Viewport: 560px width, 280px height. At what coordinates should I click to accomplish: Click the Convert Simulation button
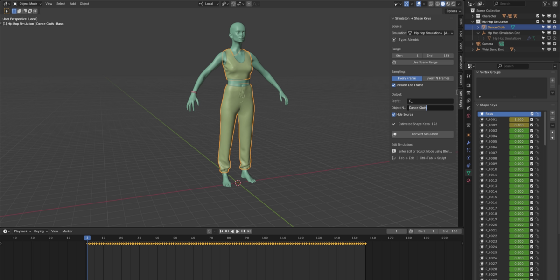[x=422, y=134]
